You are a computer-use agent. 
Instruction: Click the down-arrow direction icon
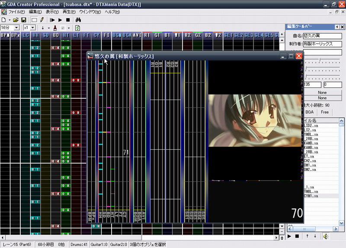coord(43,28)
